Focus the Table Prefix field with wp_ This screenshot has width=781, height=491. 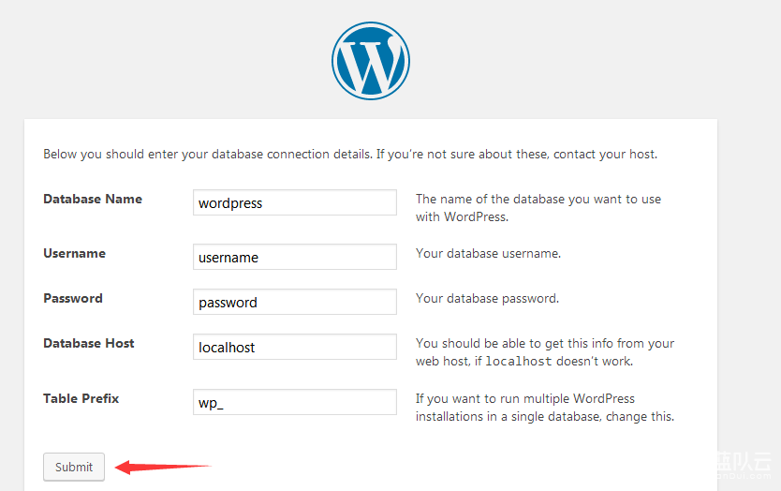(295, 403)
